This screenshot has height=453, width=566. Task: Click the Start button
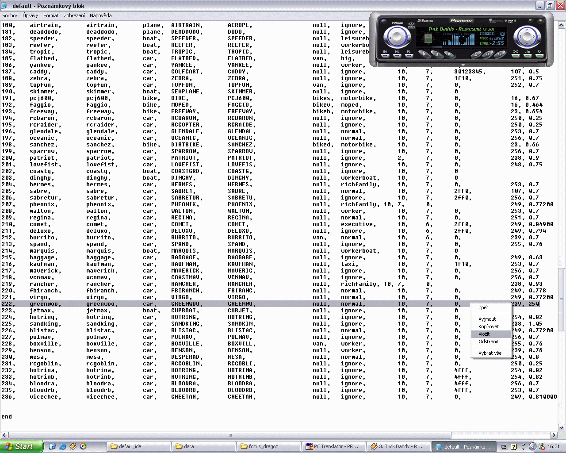pyautogui.click(x=22, y=446)
